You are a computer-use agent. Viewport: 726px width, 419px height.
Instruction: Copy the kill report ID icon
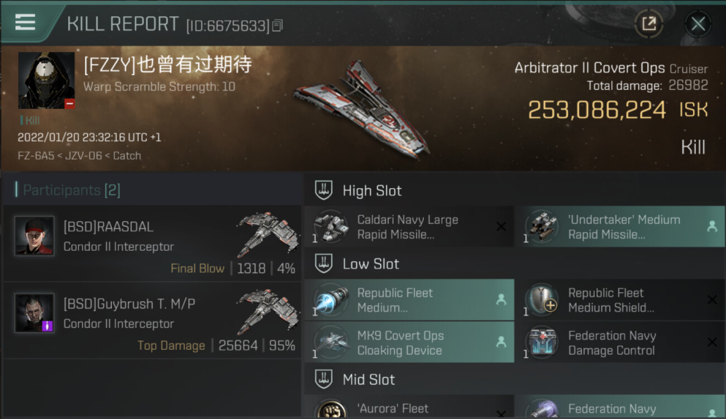click(278, 25)
